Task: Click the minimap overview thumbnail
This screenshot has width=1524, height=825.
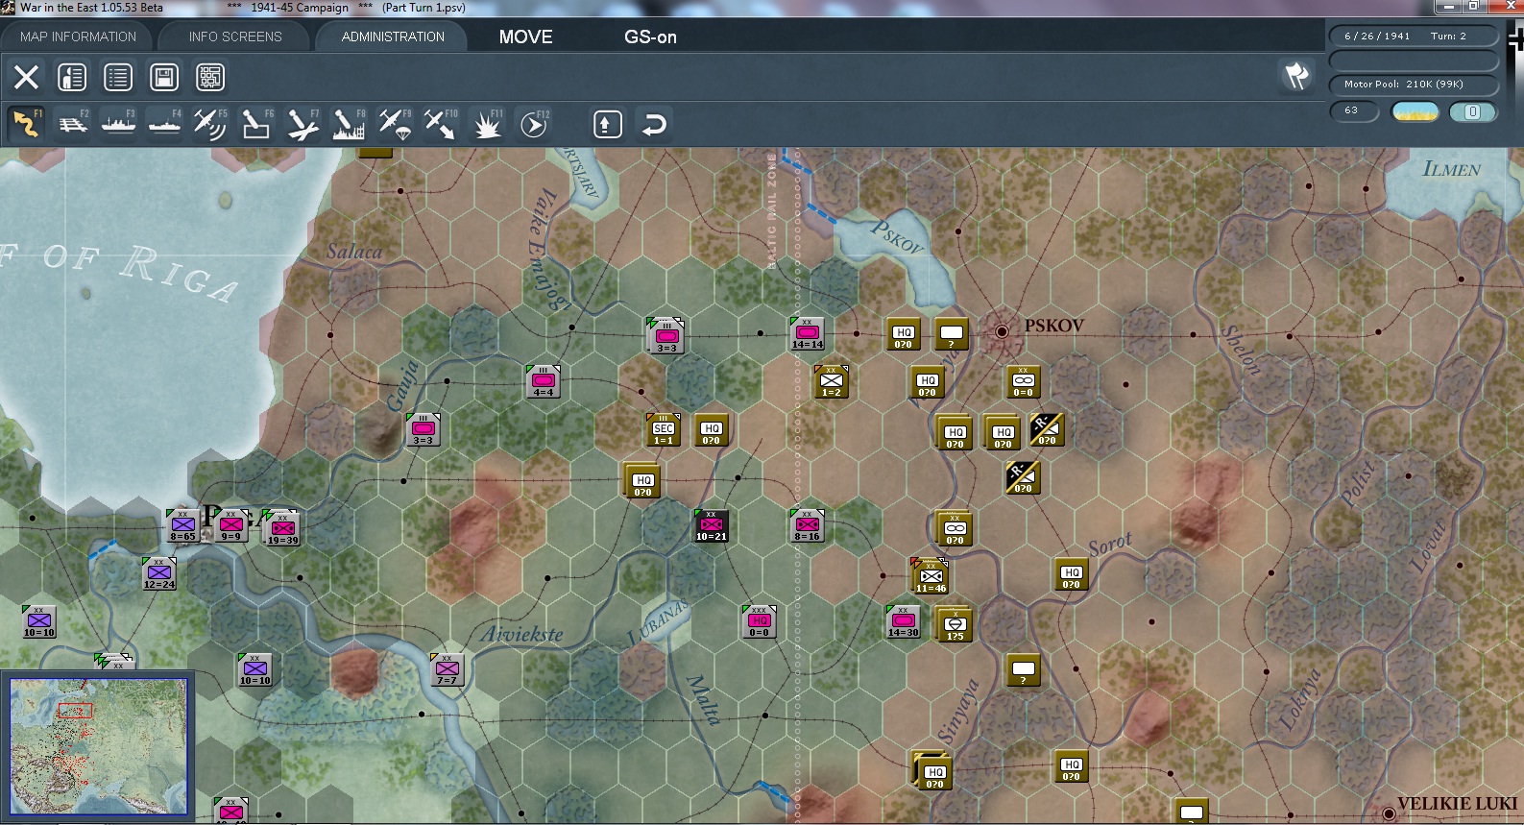Action: click(x=98, y=745)
